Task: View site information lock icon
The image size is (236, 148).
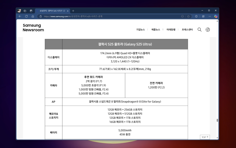Action: click(x=41, y=16)
